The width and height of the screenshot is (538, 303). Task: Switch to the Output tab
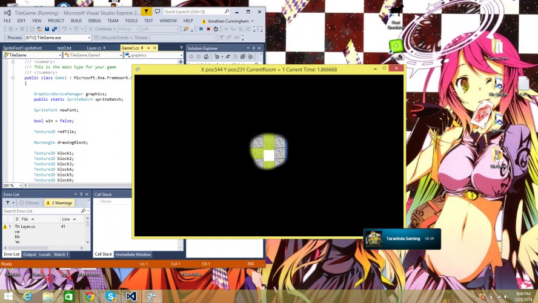click(x=30, y=255)
